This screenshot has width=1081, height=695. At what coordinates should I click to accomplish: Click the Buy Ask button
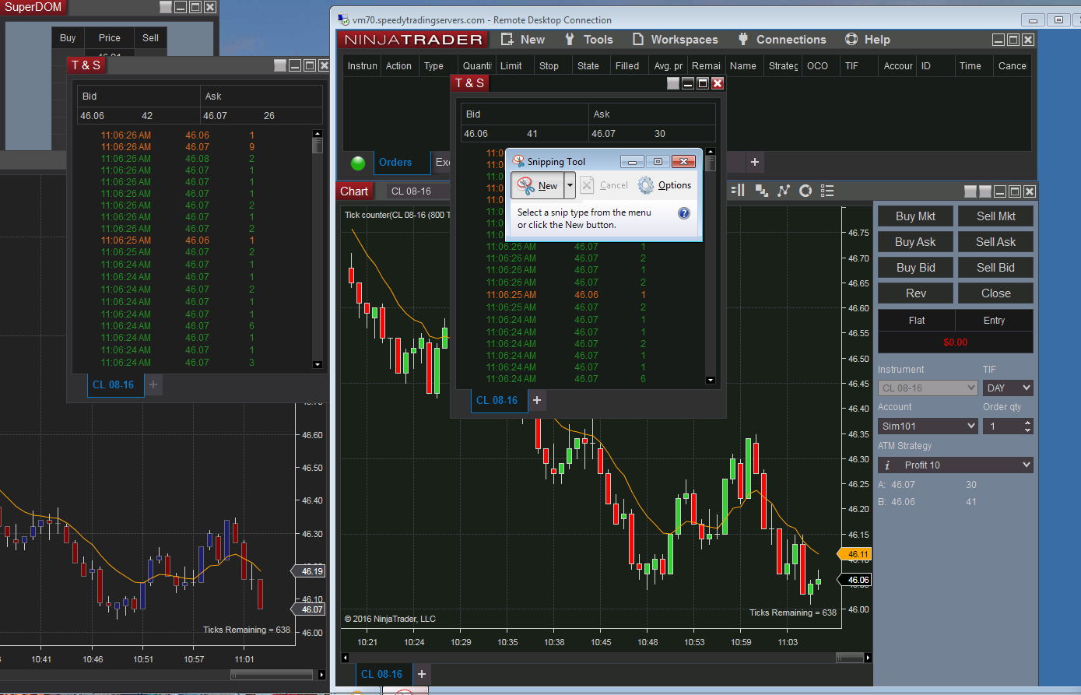tap(915, 242)
